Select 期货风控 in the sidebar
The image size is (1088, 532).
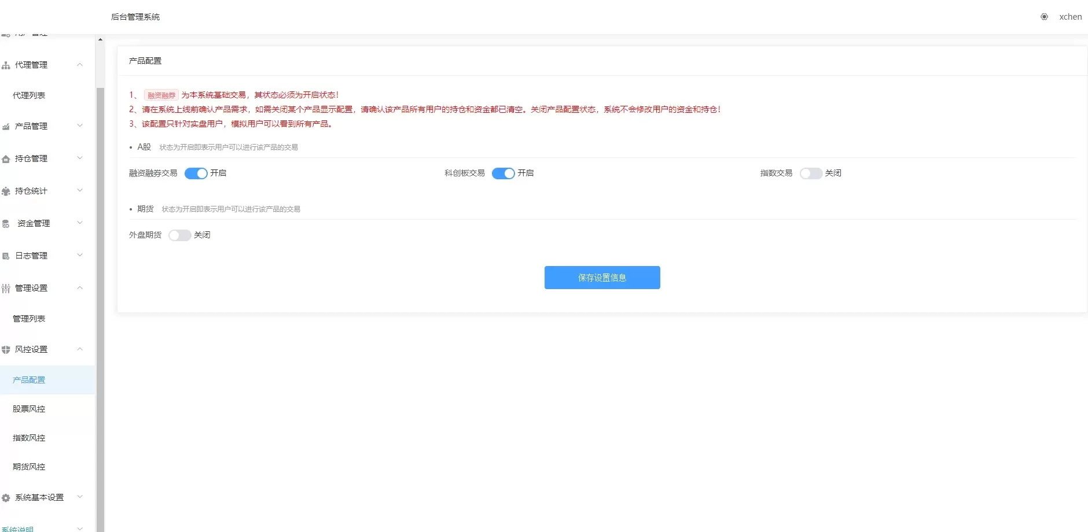click(29, 467)
